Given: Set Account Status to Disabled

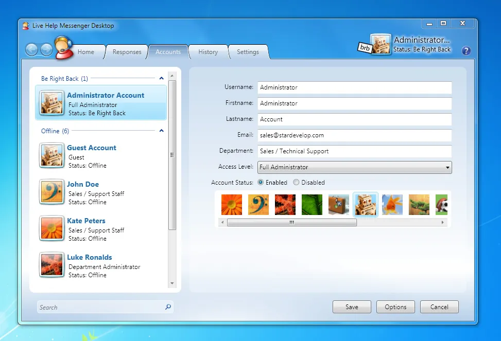Looking at the screenshot, I should click(x=296, y=183).
